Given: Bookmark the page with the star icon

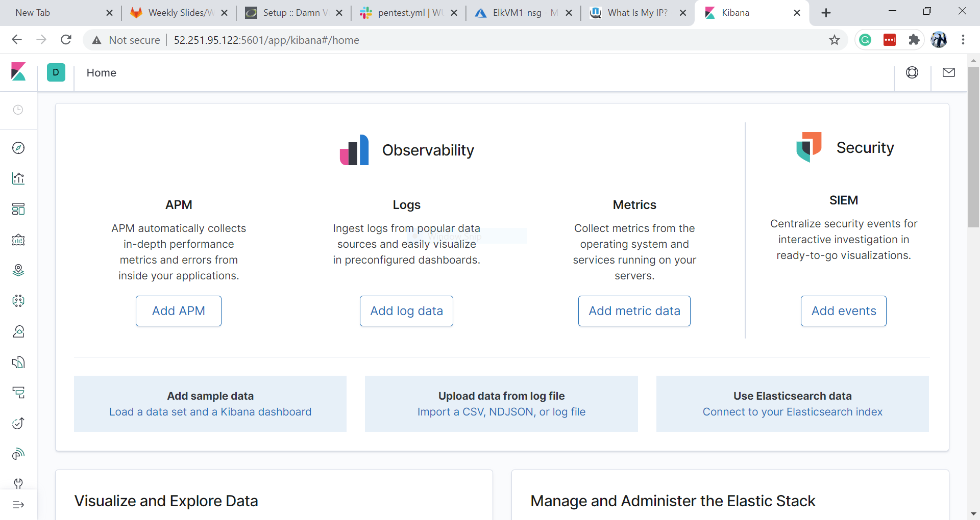Looking at the screenshot, I should 835,40.
